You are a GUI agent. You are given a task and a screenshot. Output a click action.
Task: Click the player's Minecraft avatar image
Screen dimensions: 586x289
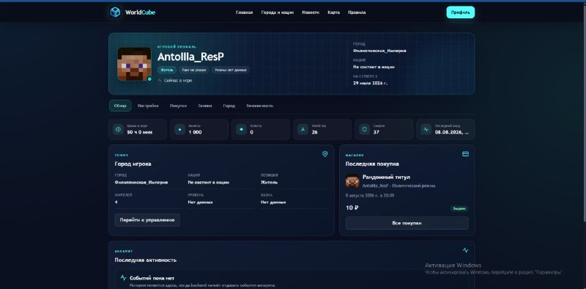pyautogui.click(x=134, y=64)
